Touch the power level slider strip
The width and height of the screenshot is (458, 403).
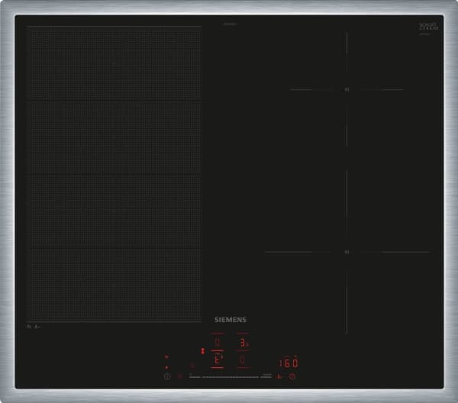tap(229, 376)
